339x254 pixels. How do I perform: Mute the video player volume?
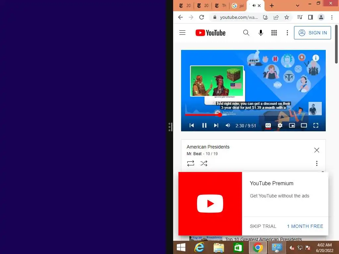click(228, 125)
